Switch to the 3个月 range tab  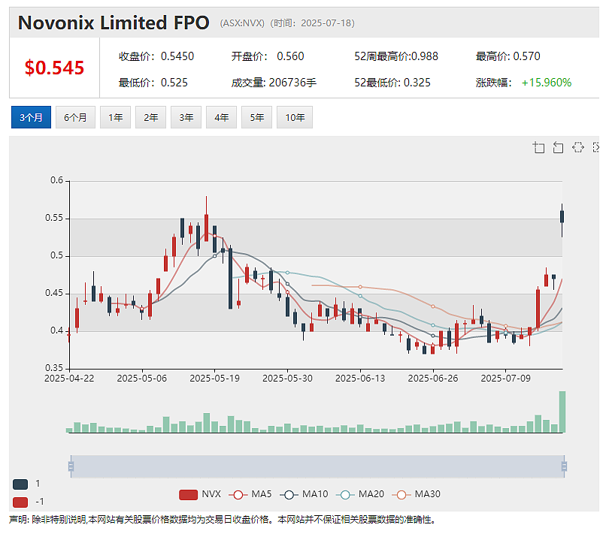point(31,117)
